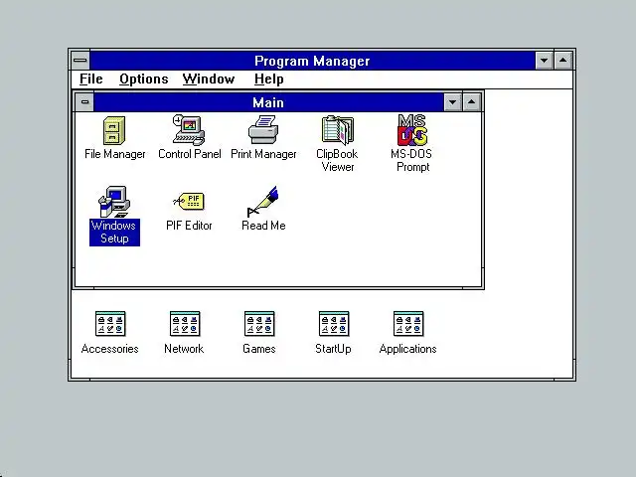Open the Main window's control-menu box
Image resolution: width=636 pixels, height=477 pixels.
[84, 102]
